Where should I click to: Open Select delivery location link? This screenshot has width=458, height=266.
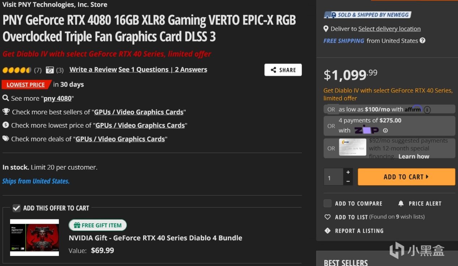pyautogui.click(x=389, y=29)
